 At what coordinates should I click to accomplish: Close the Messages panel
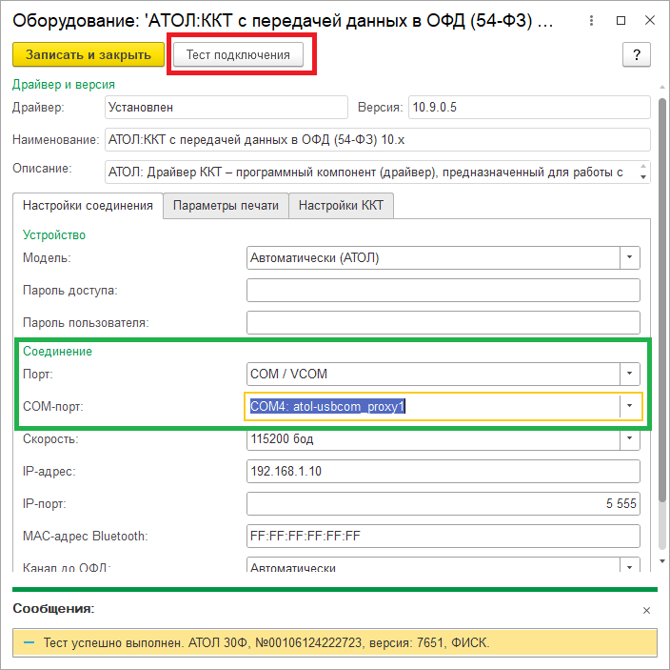[x=647, y=610]
